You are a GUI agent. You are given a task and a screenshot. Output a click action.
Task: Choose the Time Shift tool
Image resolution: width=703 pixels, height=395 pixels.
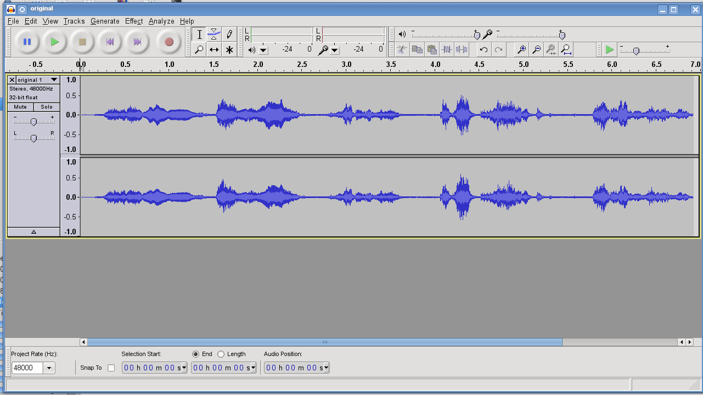[214, 50]
